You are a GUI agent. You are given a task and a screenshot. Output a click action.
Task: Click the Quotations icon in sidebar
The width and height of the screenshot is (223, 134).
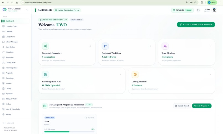coord(3,78)
